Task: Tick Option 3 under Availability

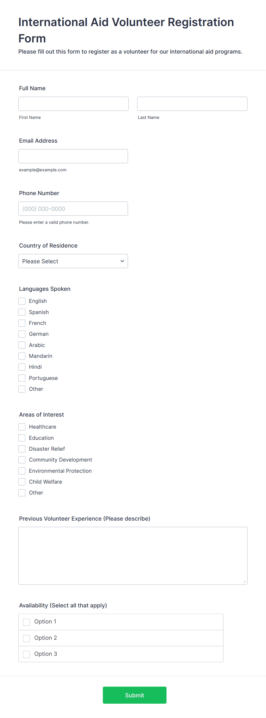Action: (27, 654)
